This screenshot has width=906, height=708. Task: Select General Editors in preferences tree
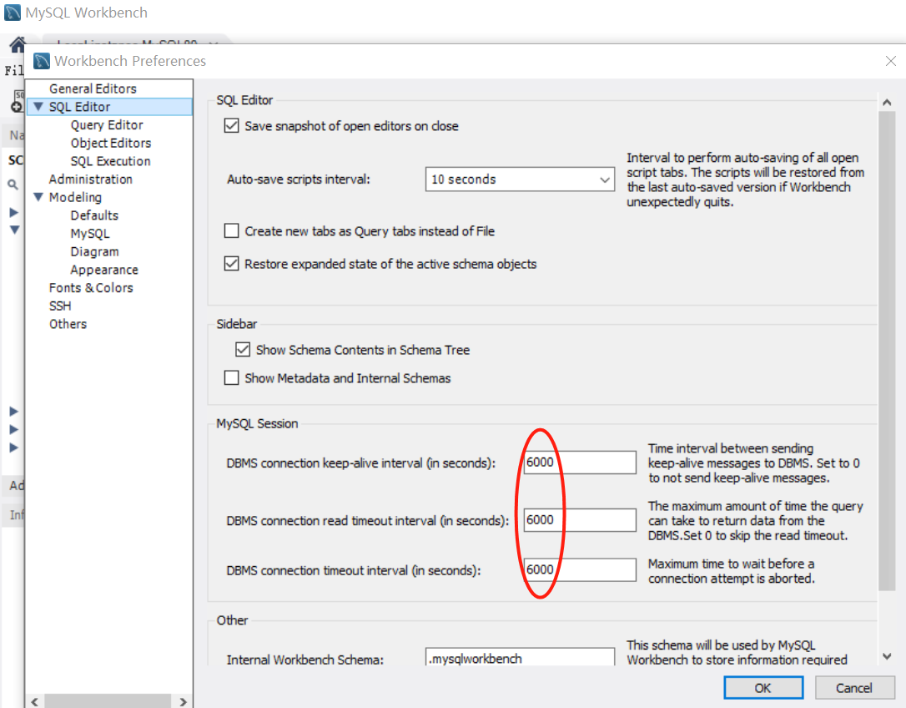coord(93,88)
